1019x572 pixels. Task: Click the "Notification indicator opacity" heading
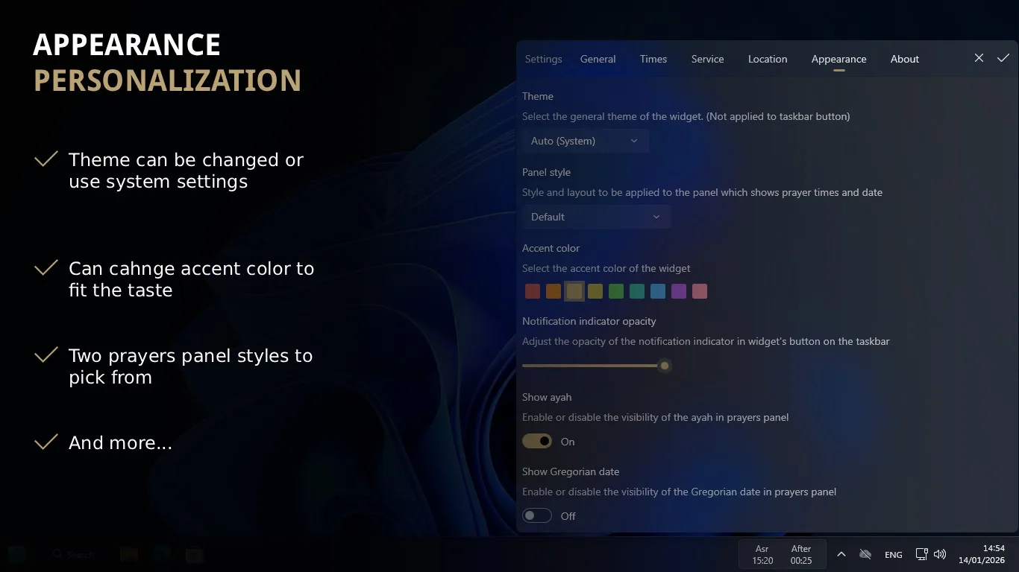click(x=589, y=321)
